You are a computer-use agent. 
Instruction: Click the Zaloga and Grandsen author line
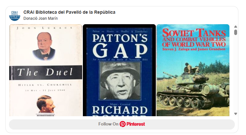coord(194,49)
